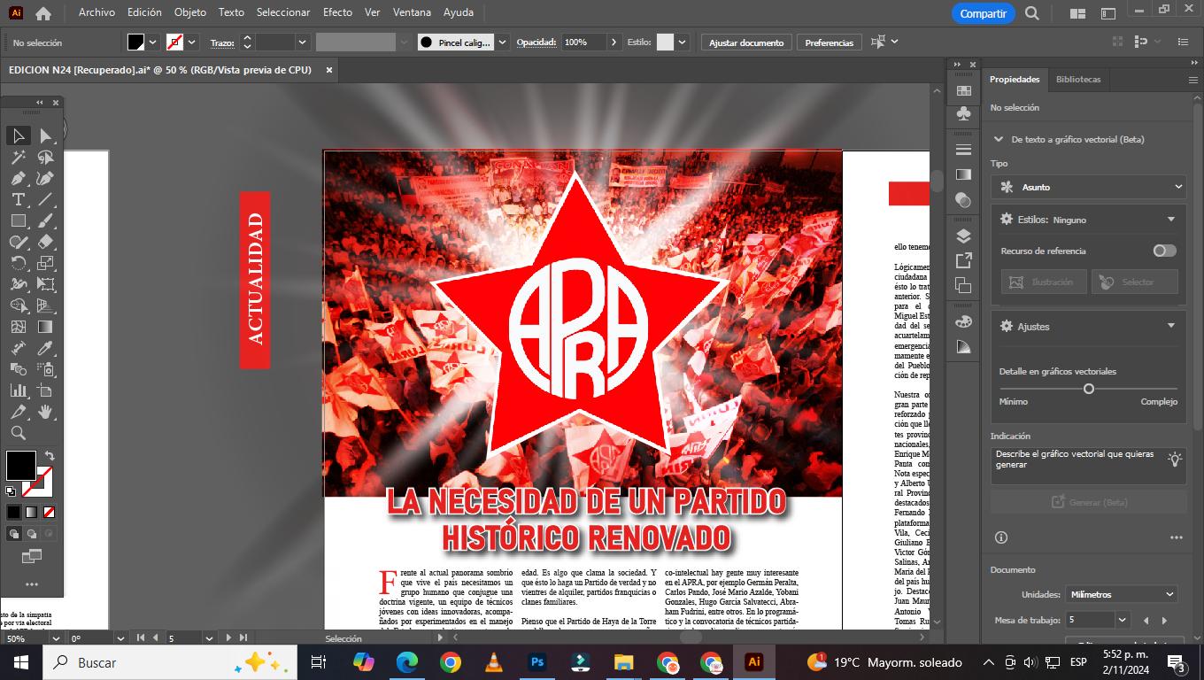Open the fill color swatch in toolbox

click(x=21, y=466)
